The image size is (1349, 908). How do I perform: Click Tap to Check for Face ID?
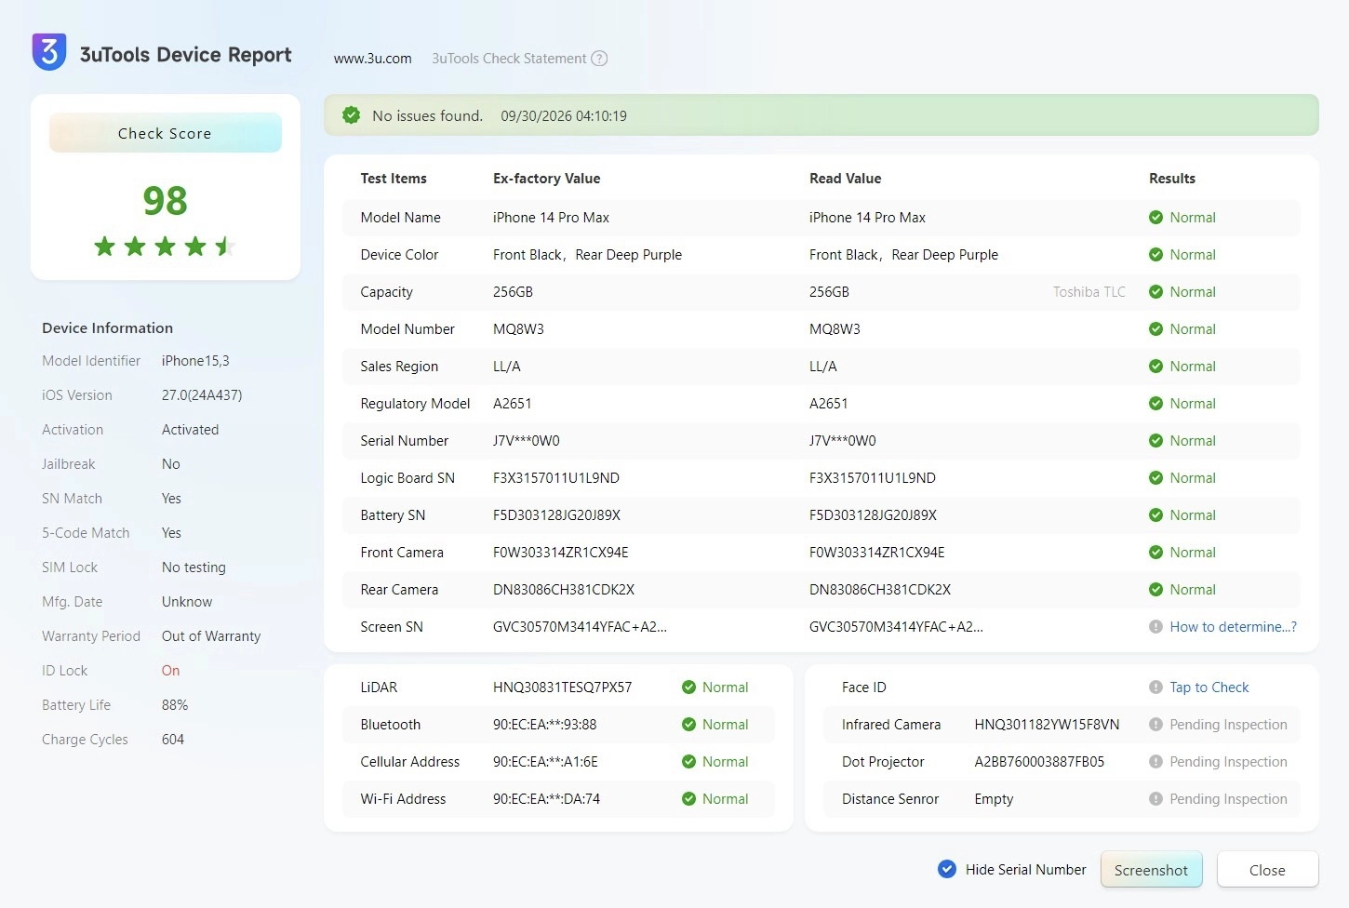tap(1209, 688)
